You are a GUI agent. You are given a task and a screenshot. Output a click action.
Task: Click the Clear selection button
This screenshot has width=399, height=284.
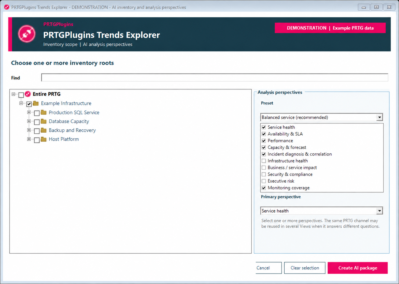[305, 268]
